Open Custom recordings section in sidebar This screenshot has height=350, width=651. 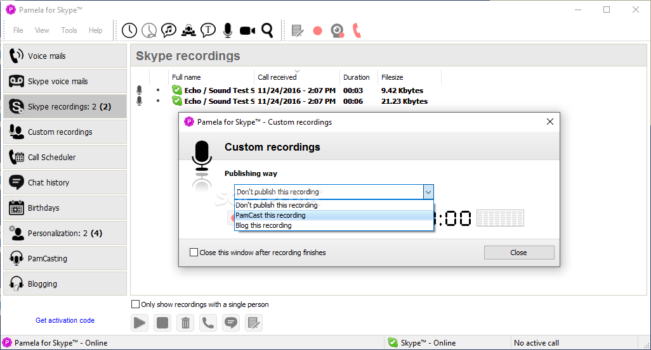(65, 132)
